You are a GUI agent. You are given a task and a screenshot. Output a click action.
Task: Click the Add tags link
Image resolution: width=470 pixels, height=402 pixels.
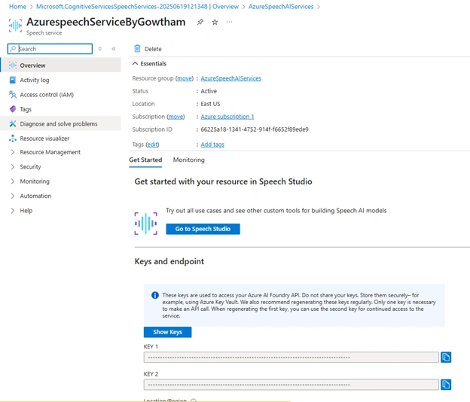pyautogui.click(x=212, y=145)
